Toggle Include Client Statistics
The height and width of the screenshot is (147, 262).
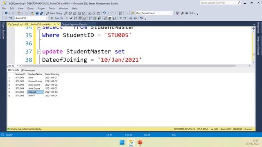tap(99, 18)
